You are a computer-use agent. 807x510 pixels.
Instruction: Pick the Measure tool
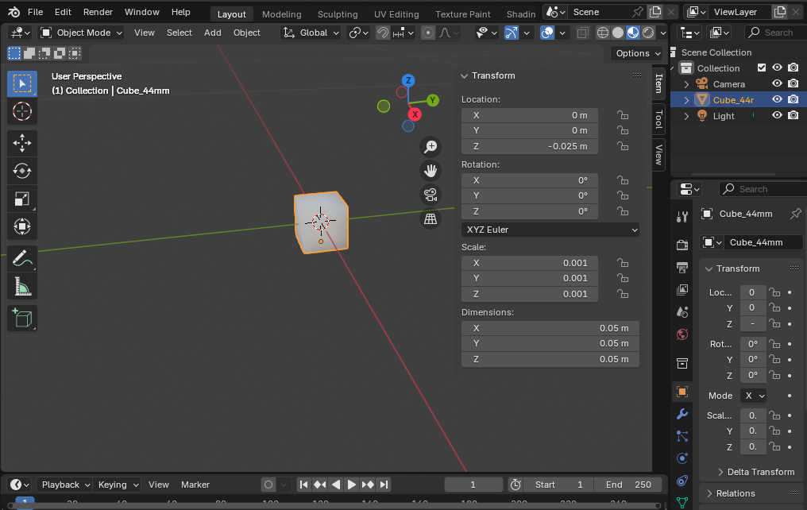22,285
